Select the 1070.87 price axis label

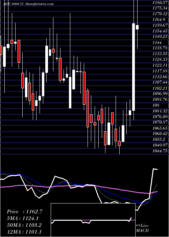pyautogui.click(x=160, y=122)
